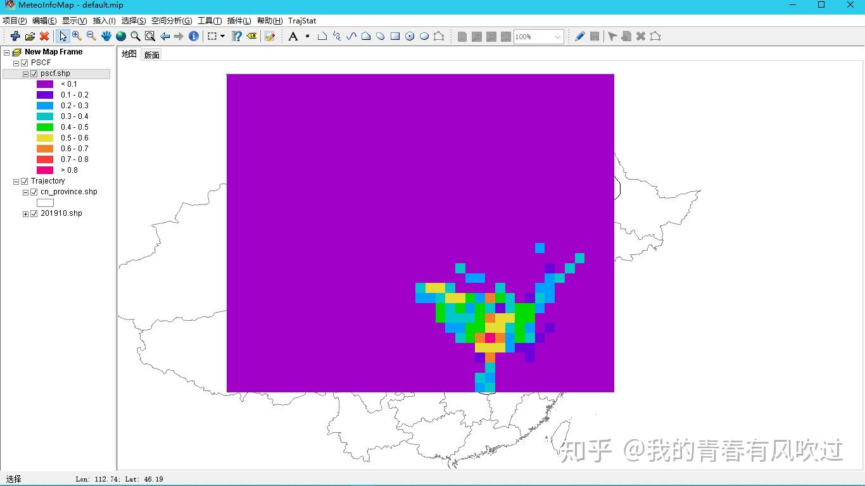Click the Full Extent globe icon

click(x=120, y=36)
